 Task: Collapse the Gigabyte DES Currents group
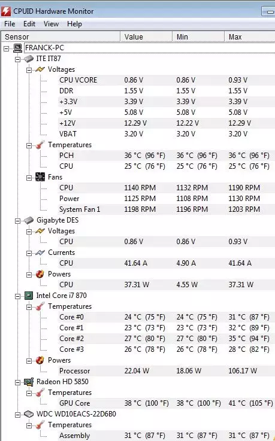29,253
